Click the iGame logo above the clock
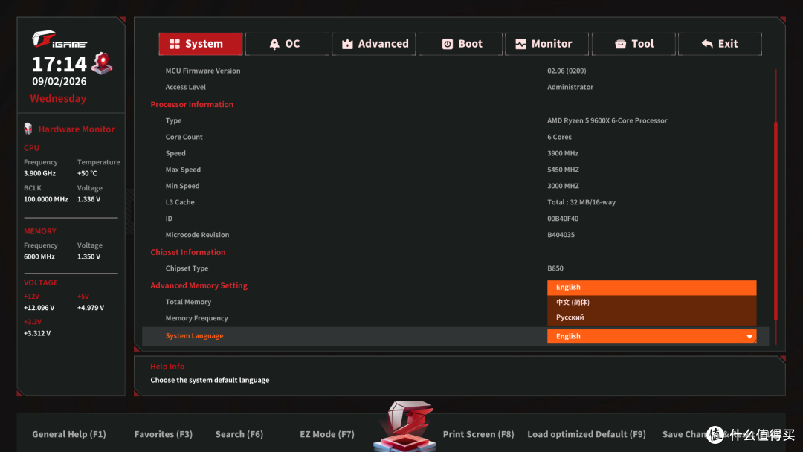 tap(59, 39)
